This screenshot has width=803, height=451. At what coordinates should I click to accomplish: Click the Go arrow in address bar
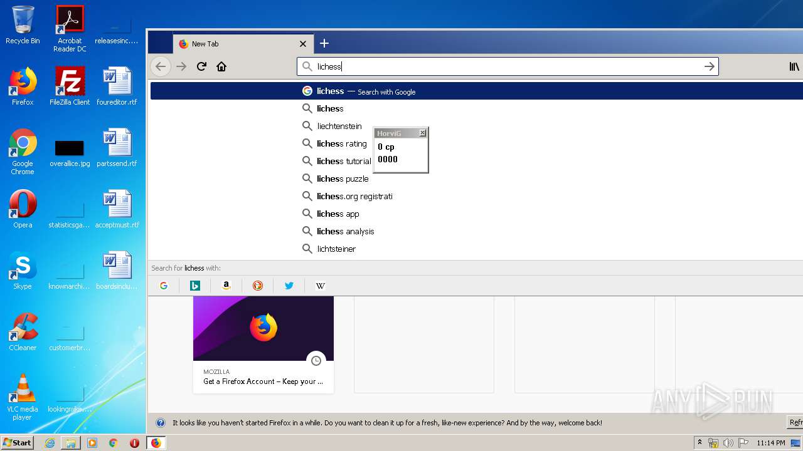click(x=709, y=66)
